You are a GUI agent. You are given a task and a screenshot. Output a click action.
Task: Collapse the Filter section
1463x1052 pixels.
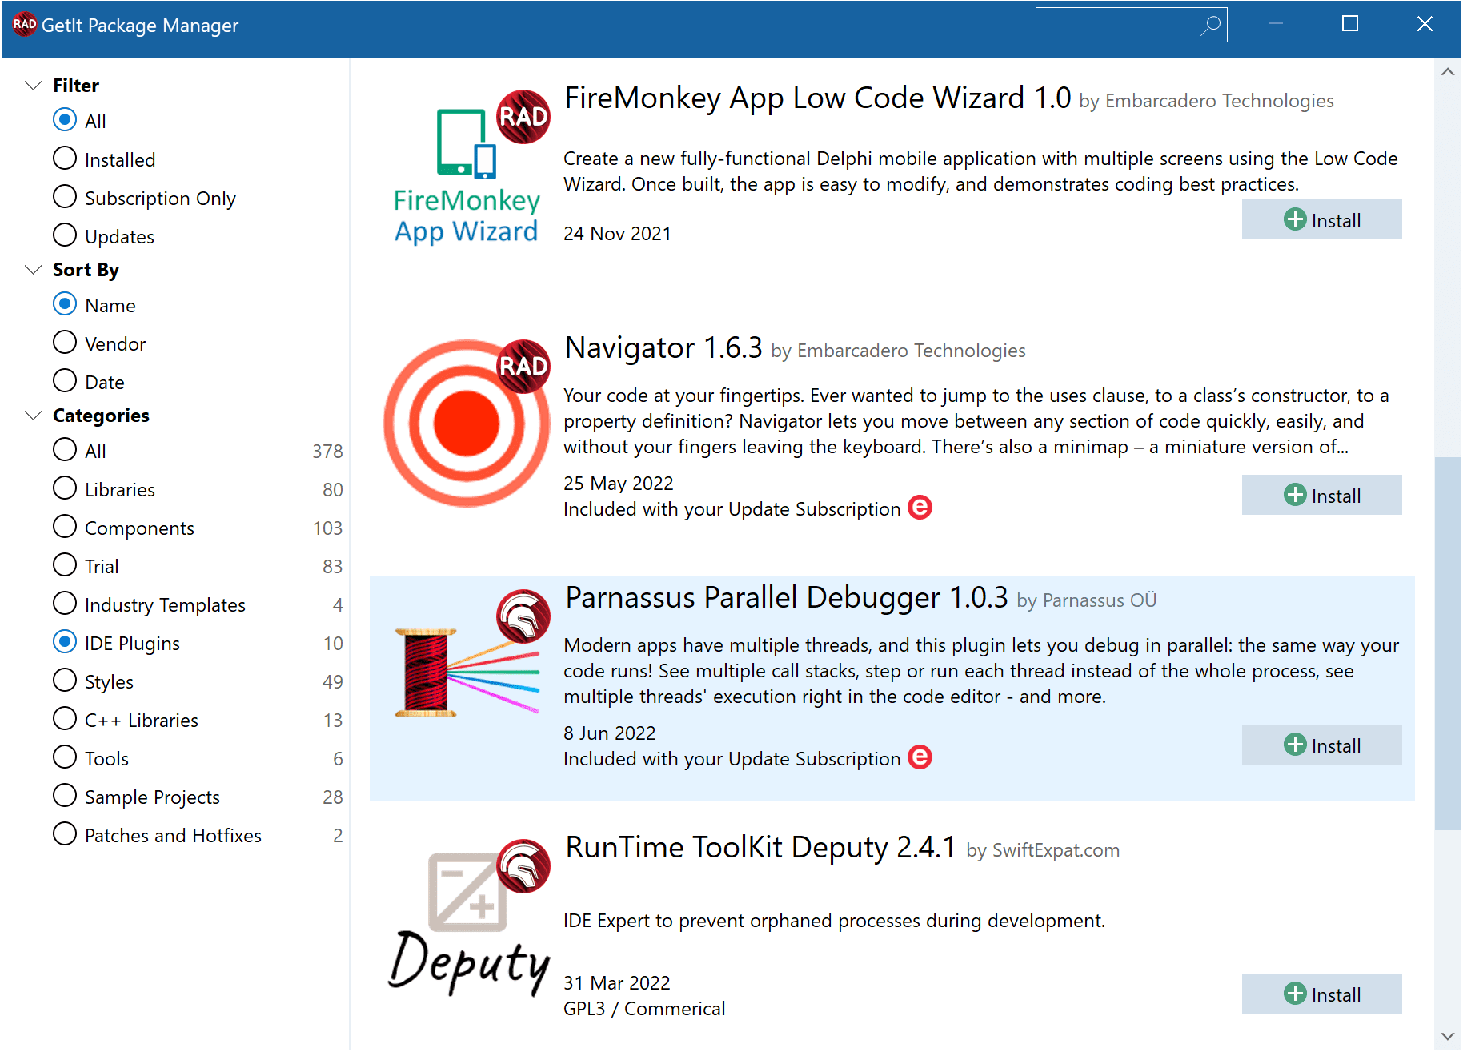click(x=33, y=85)
